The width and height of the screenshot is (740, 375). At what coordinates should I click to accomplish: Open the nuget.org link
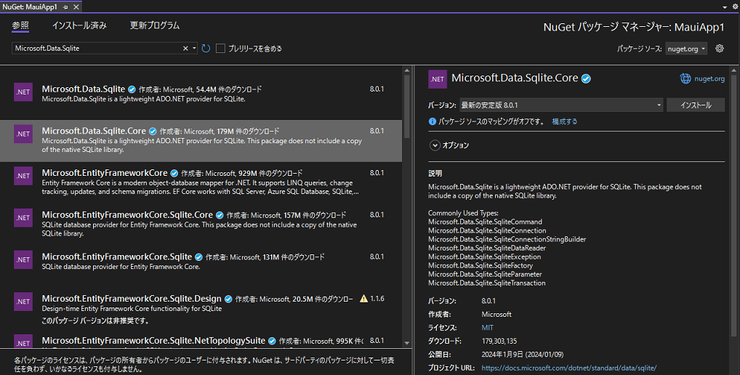709,78
